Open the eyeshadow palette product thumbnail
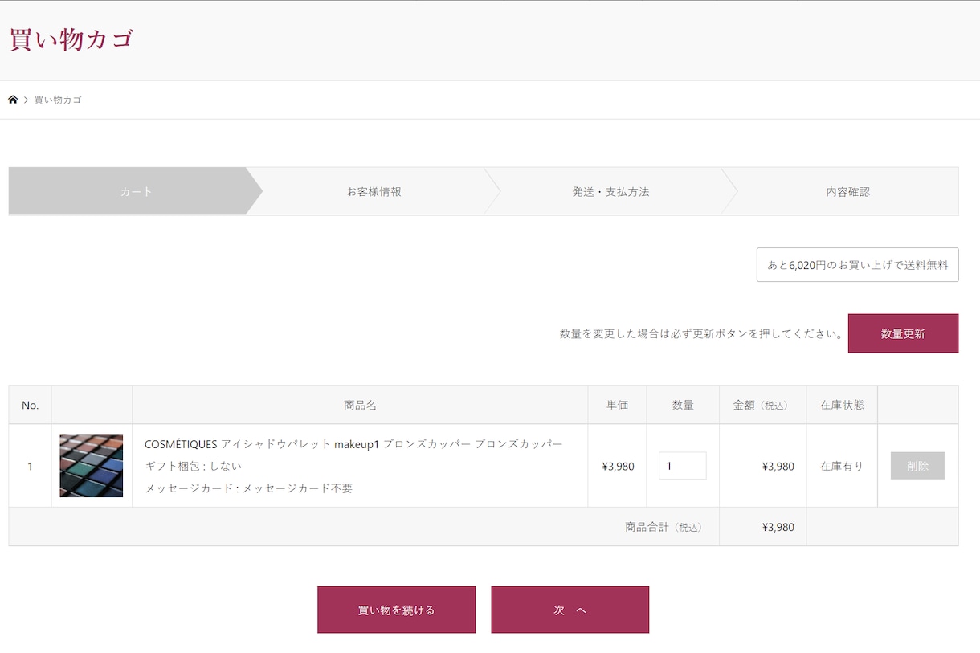This screenshot has height=653, width=980. pos(92,466)
